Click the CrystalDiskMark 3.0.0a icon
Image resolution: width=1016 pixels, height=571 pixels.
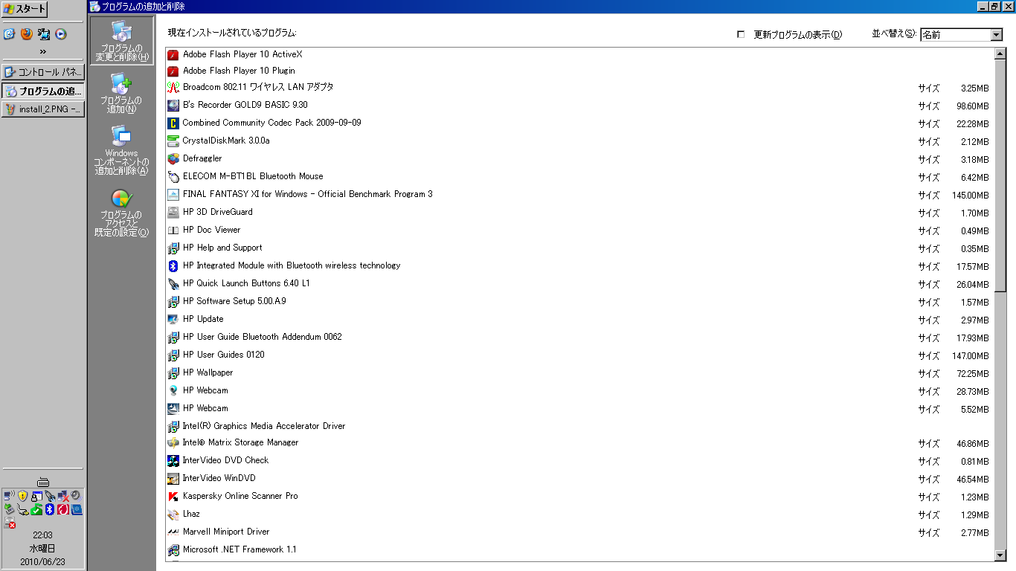pos(173,141)
